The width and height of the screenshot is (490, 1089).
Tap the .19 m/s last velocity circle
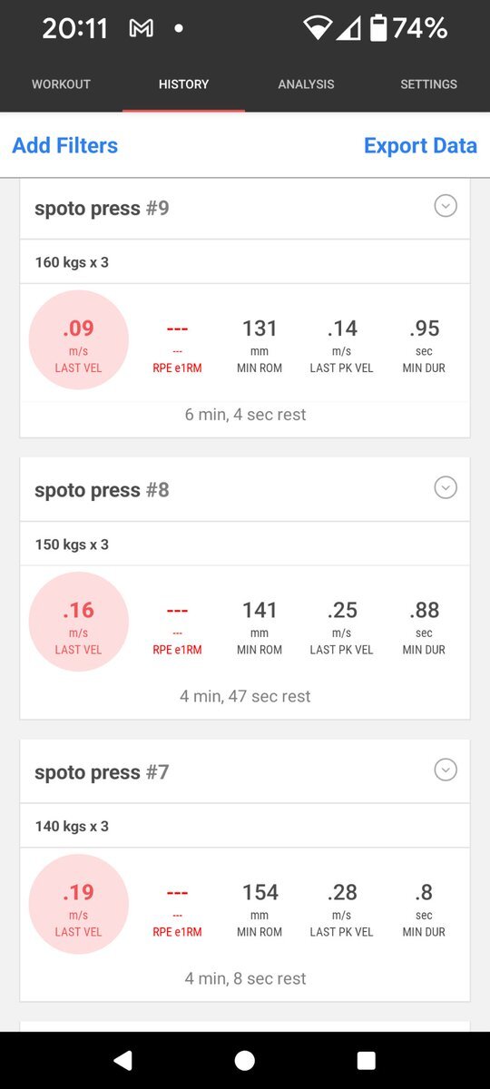click(x=79, y=904)
